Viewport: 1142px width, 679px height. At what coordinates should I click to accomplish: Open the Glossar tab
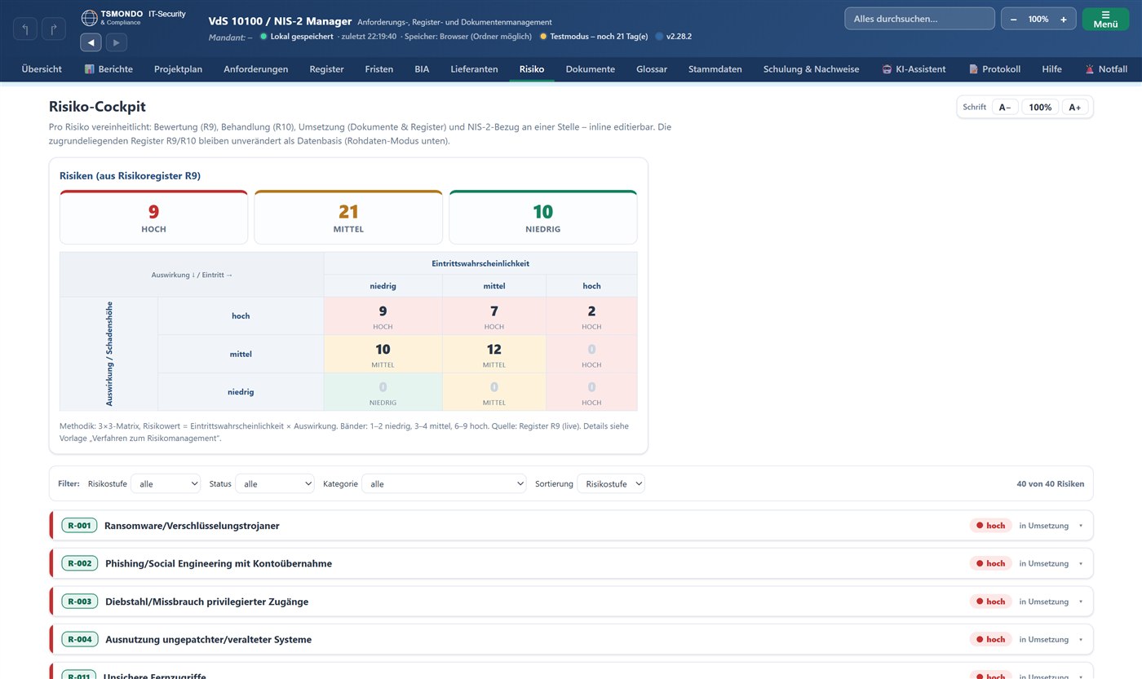(652, 69)
